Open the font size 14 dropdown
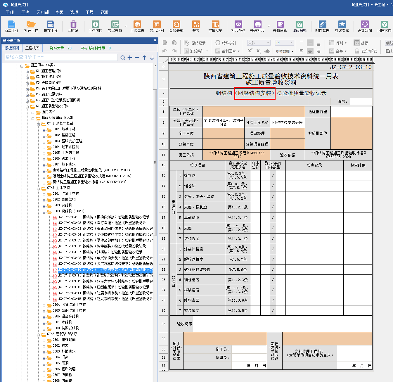 pos(291,43)
